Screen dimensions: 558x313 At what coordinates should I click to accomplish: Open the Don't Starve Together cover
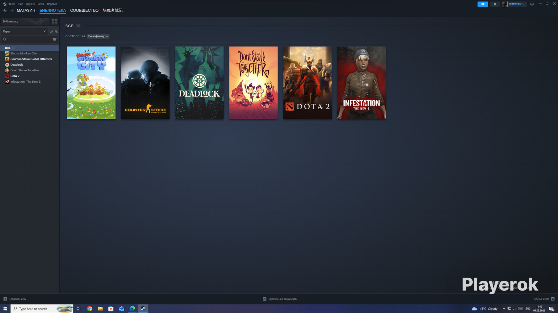[253, 83]
